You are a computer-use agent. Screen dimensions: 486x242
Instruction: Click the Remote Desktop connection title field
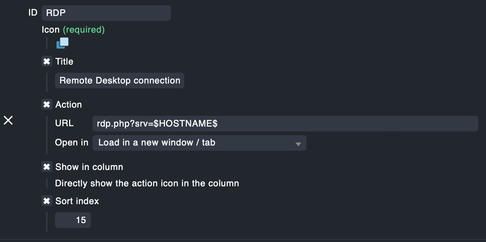click(120, 81)
